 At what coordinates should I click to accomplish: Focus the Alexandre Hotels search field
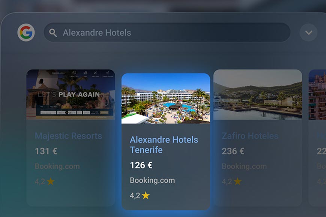click(x=167, y=33)
